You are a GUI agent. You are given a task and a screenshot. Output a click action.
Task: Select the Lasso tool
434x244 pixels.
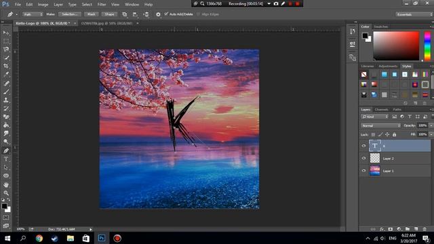pyautogui.click(x=6, y=49)
